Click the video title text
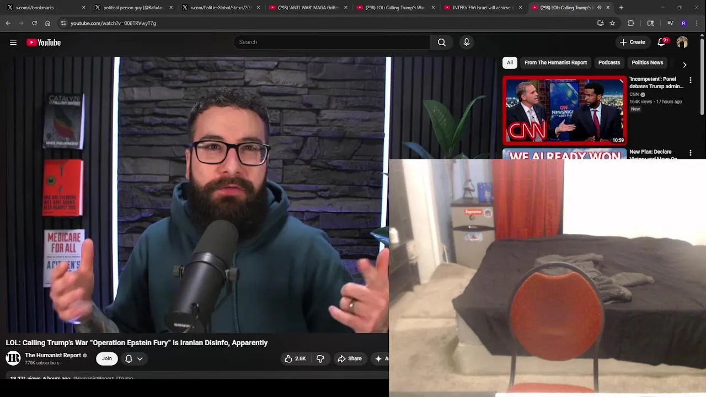This screenshot has width=706, height=397. click(x=137, y=342)
